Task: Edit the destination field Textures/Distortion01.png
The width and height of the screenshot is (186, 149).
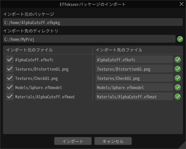Action: point(134,69)
